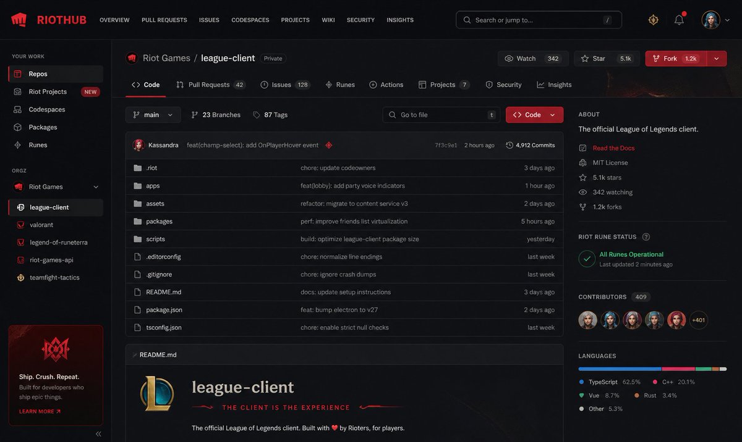The height and width of the screenshot is (442, 742).
Task: Focus the Go to file field
Action: point(441,115)
